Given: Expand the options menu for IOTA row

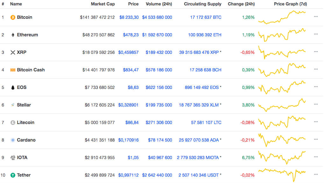Looking at the screenshot, I should tap(316, 157).
